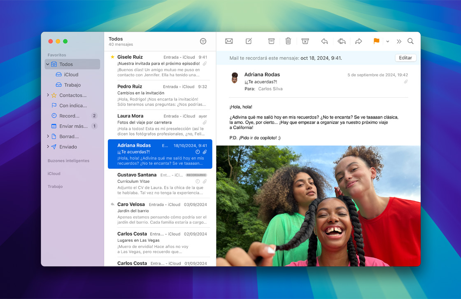Delete the message with trash icon
The height and width of the screenshot is (299, 461).
tap(288, 41)
